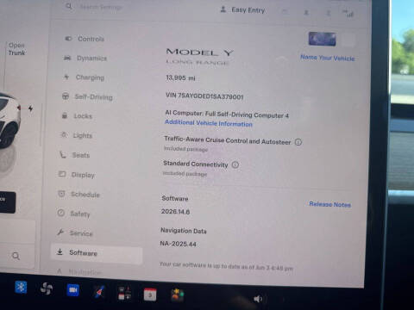The width and height of the screenshot is (414, 310).
Task: Tap the volume speaker icon
Action: (258, 299)
